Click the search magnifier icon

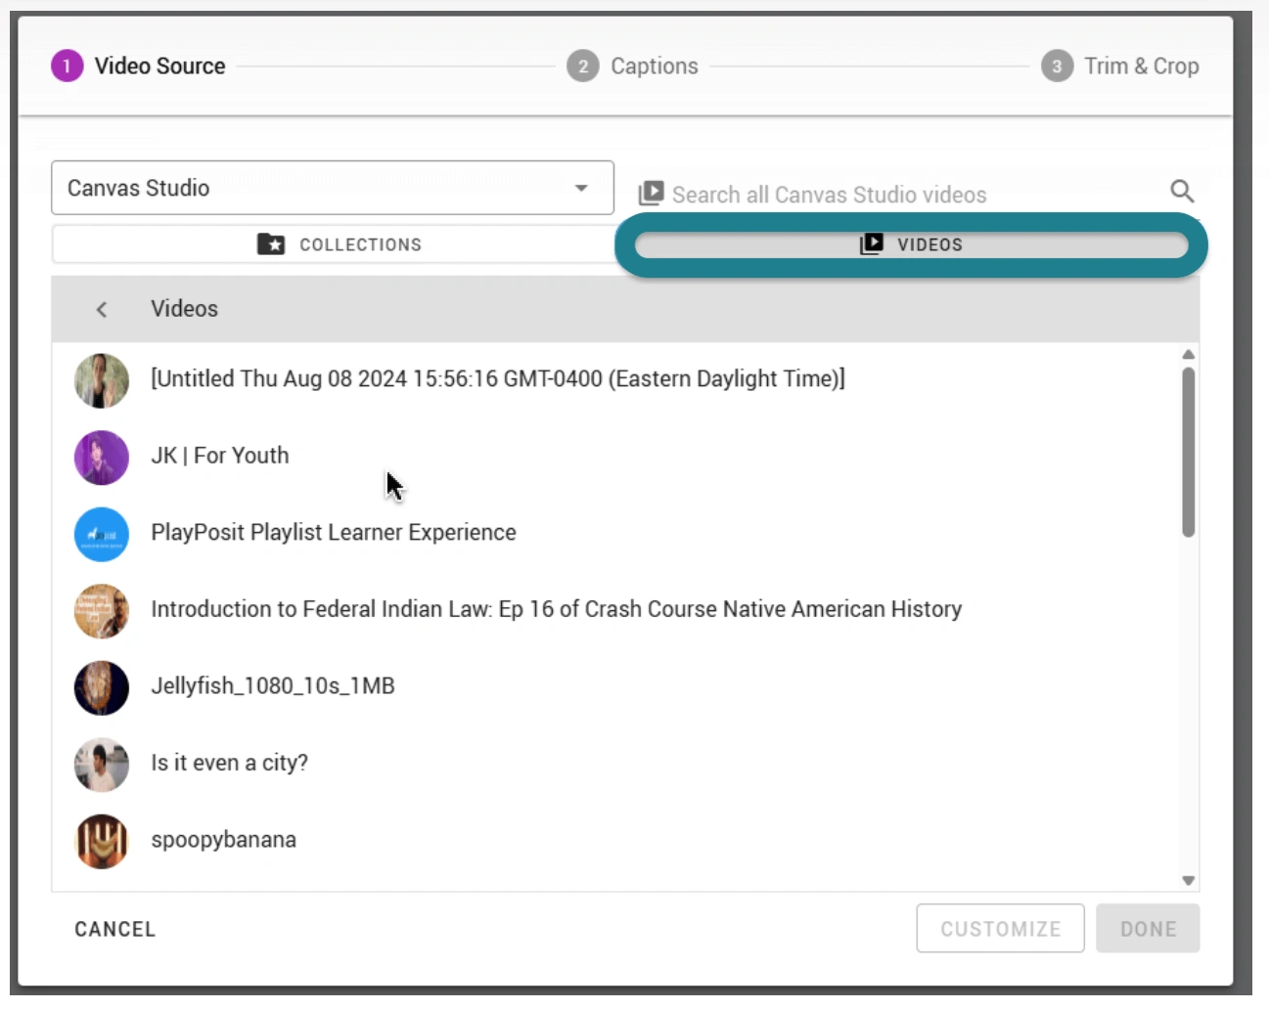click(x=1182, y=191)
